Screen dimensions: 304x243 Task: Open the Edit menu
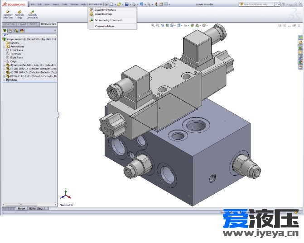[x=39, y=4]
